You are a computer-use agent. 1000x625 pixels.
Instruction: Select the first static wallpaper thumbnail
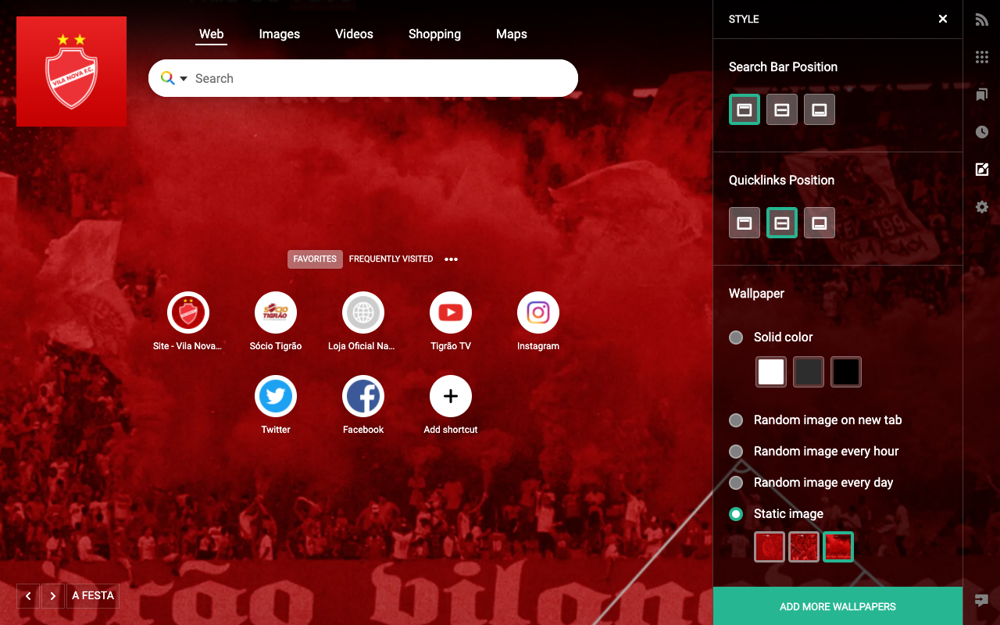[x=770, y=547]
